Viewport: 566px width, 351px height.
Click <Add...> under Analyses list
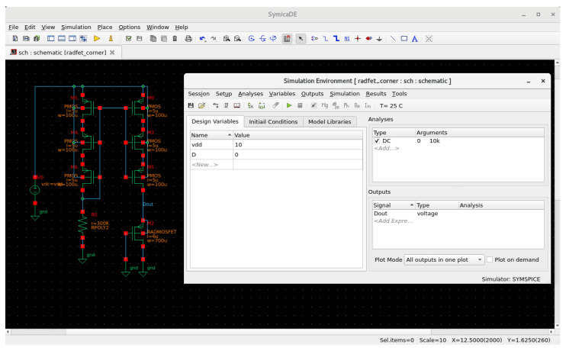pos(387,149)
